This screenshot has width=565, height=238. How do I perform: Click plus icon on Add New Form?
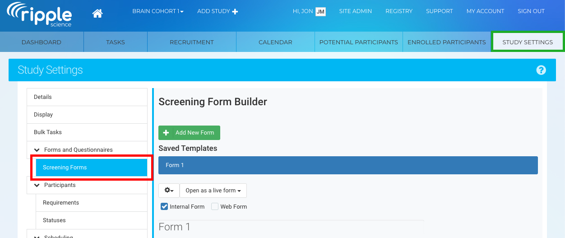[166, 133]
